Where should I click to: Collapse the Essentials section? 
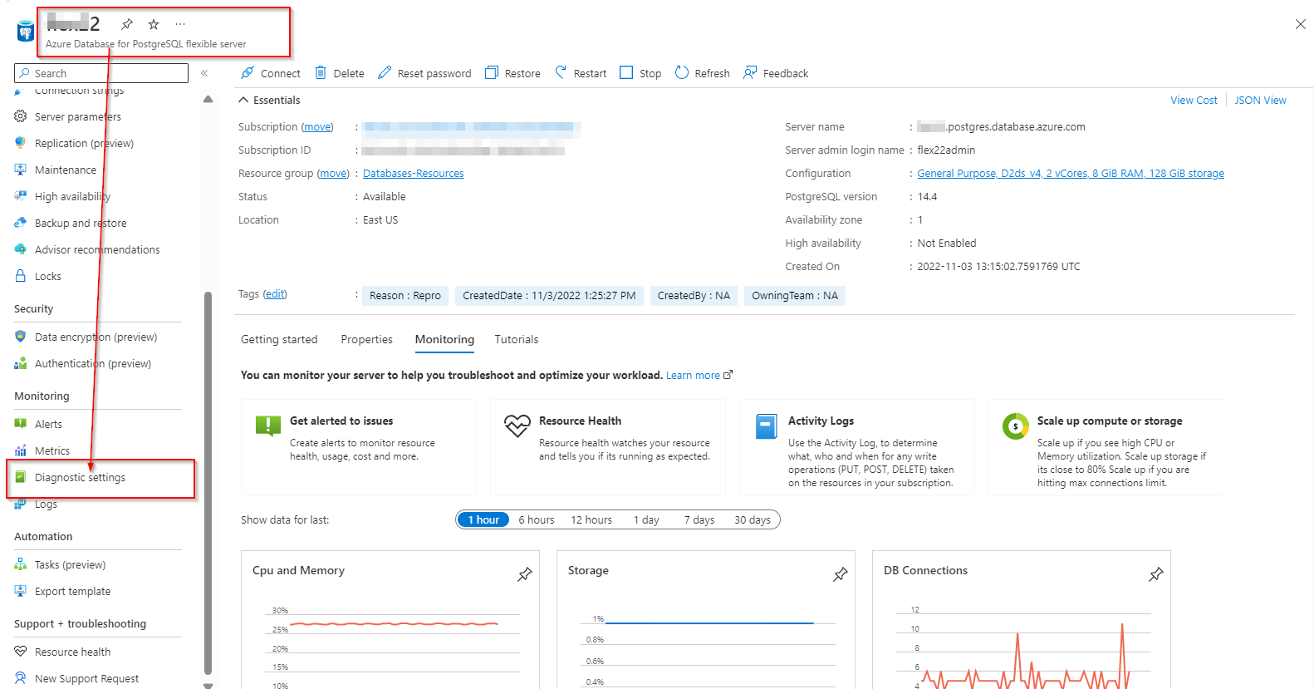coord(243,100)
